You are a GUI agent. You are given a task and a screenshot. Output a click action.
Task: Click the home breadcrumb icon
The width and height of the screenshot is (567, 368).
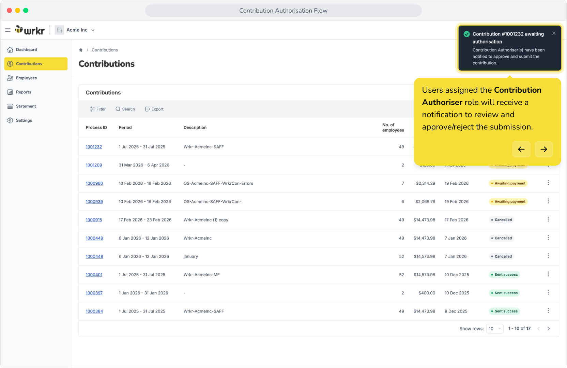81,50
